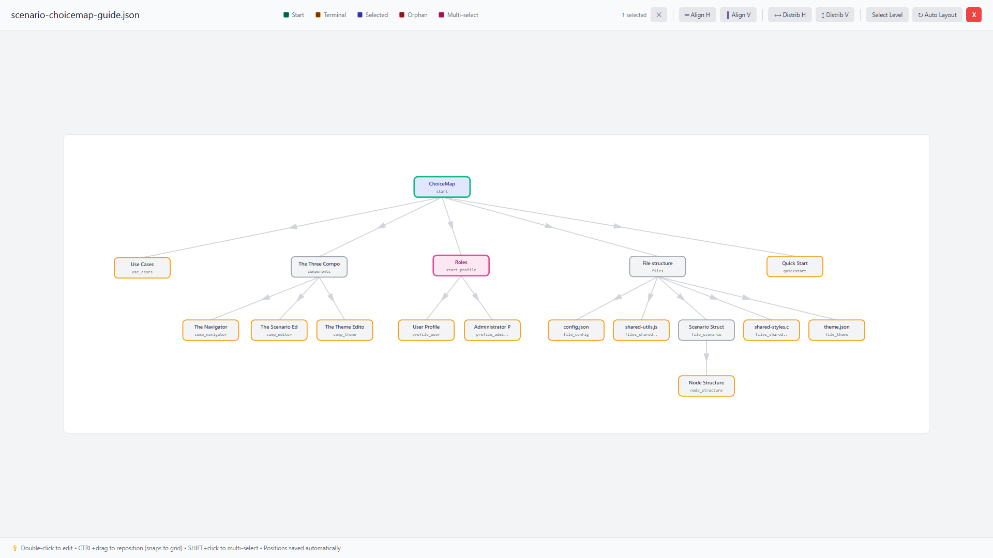Select the Roles start_profile node
Viewport: 993px width, 558px height.
click(x=461, y=266)
